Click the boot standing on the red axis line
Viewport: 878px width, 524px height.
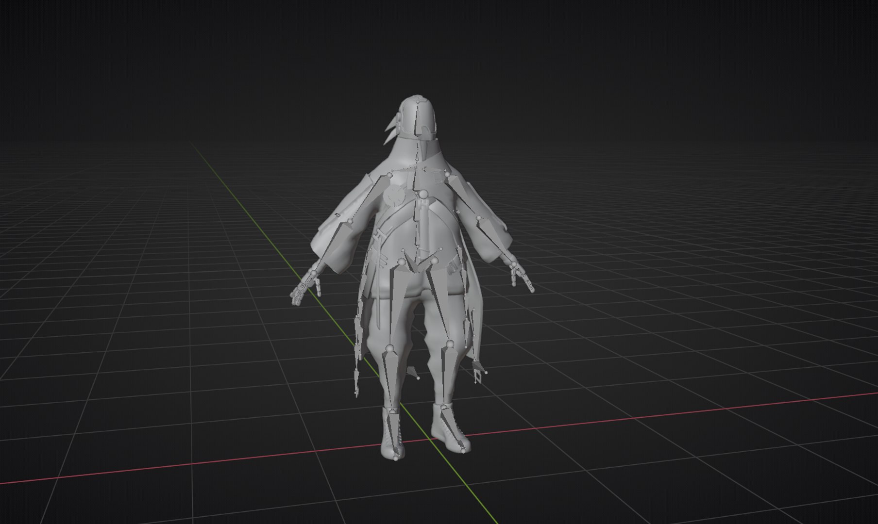[x=450, y=427]
